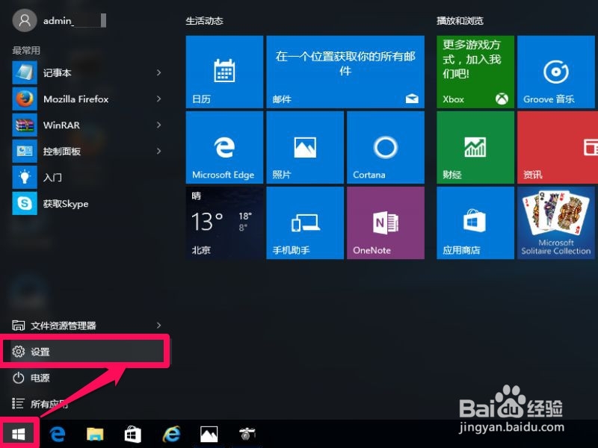The width and height of the screenshot is (598, 448).
Task: Expand the 控制面板 jump list arrow
Action: [x=158, y=152]
